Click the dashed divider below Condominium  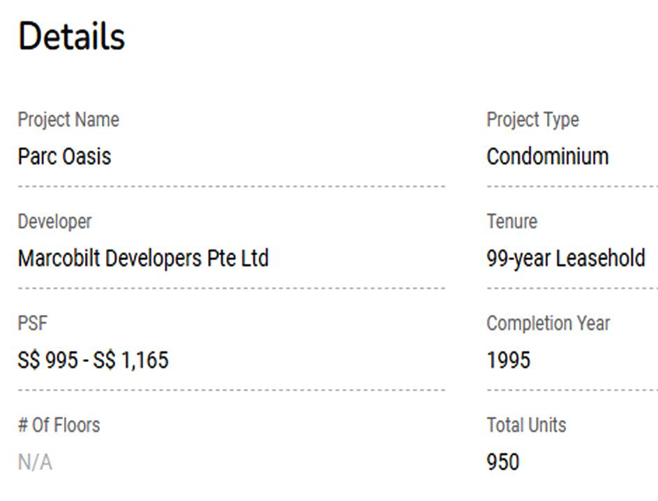point(572,187)
